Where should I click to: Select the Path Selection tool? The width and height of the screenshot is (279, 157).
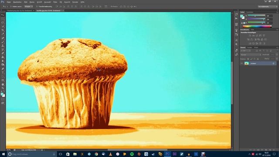(3, 76)
